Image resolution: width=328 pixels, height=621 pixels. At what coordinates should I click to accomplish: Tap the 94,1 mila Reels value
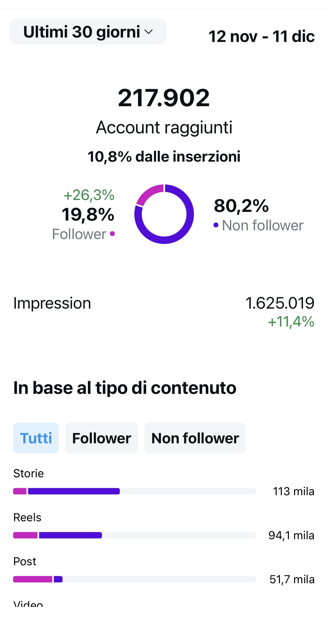pos(291,535)
